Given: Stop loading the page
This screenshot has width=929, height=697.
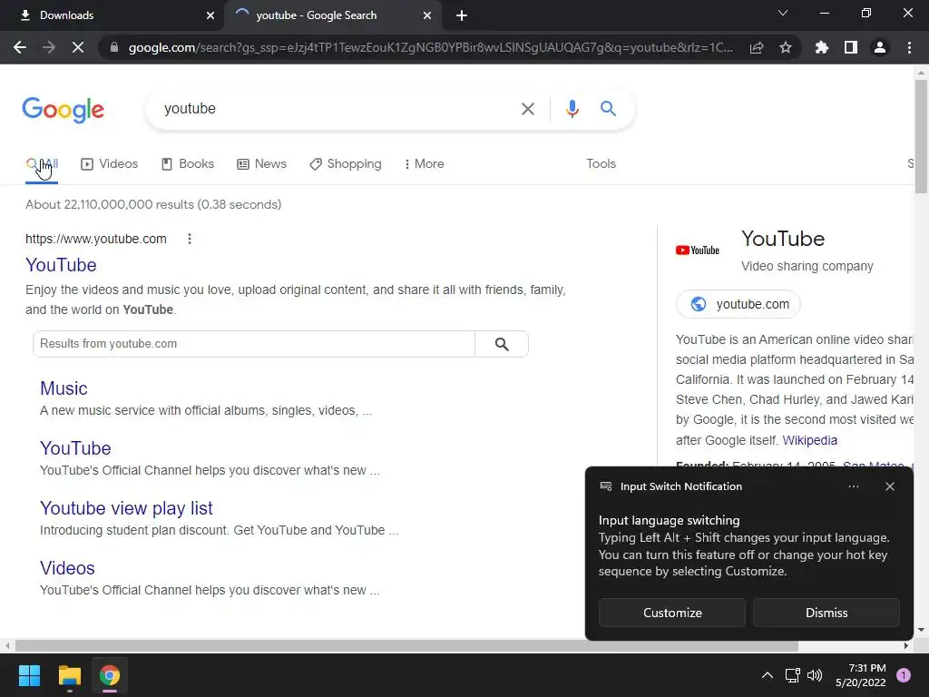Looking at the screenshot, I should [x=78, y=47].
